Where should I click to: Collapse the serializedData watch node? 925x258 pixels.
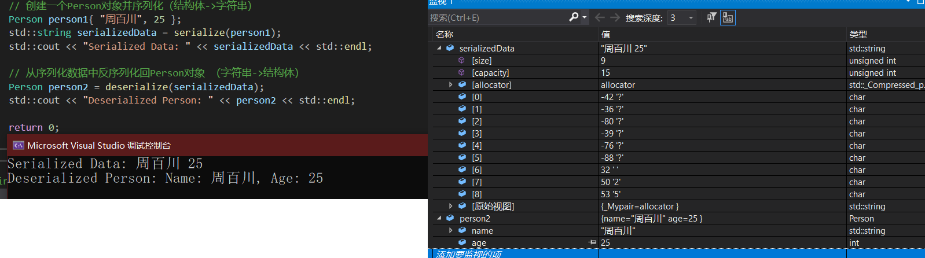(x=439, y=49)
